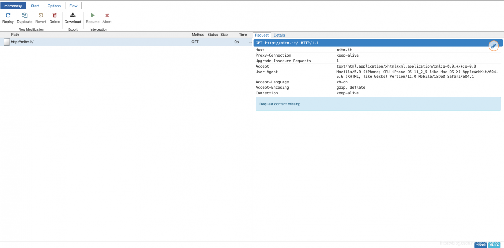Select the Flow tab

pos(73,6)
